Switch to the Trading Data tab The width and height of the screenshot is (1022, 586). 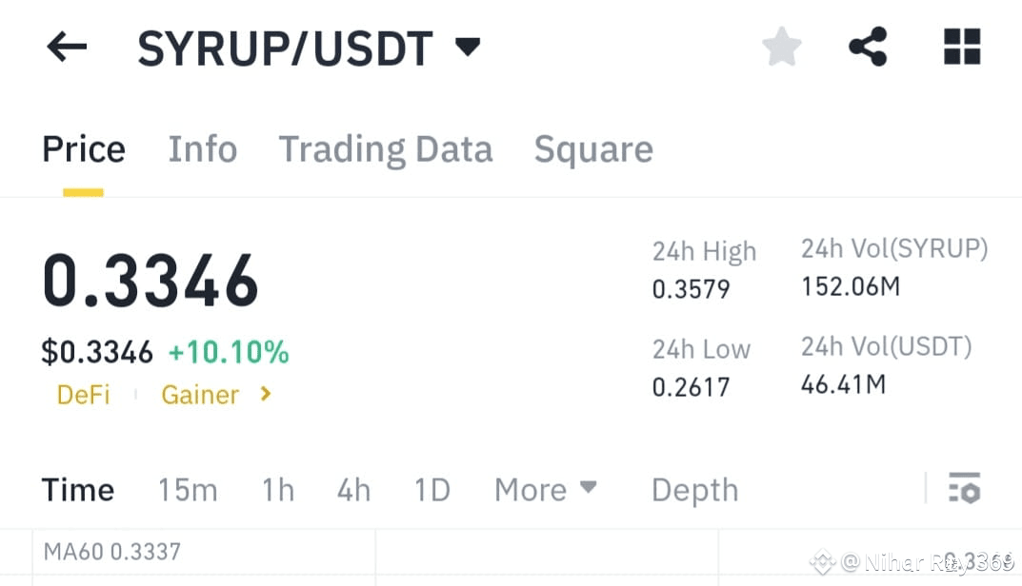point(385,148)
